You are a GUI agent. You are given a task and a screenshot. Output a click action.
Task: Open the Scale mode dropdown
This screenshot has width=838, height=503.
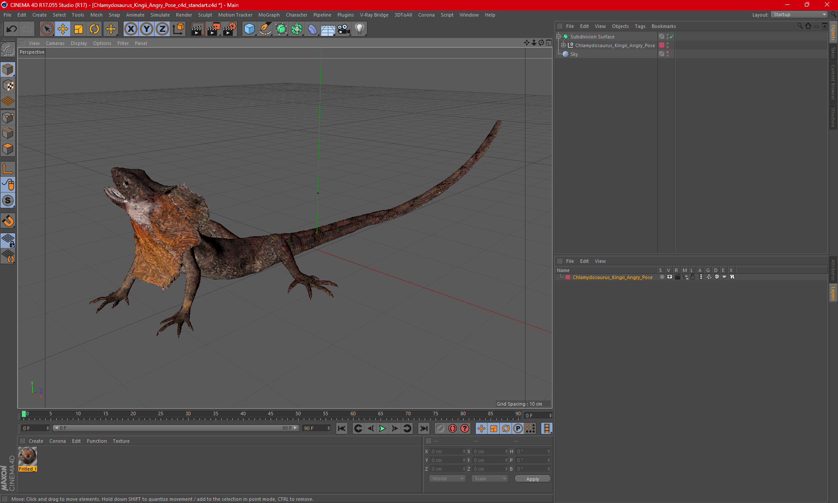[x=490, y=479]
